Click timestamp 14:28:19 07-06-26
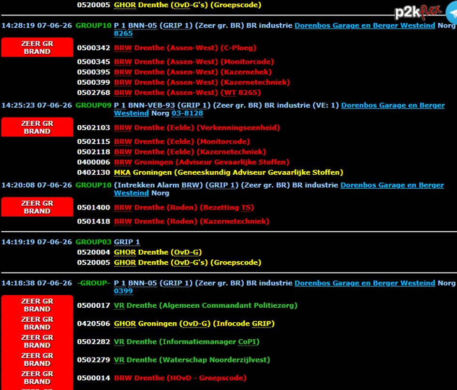This screenshot has height=390, width=457. [37, 26]
